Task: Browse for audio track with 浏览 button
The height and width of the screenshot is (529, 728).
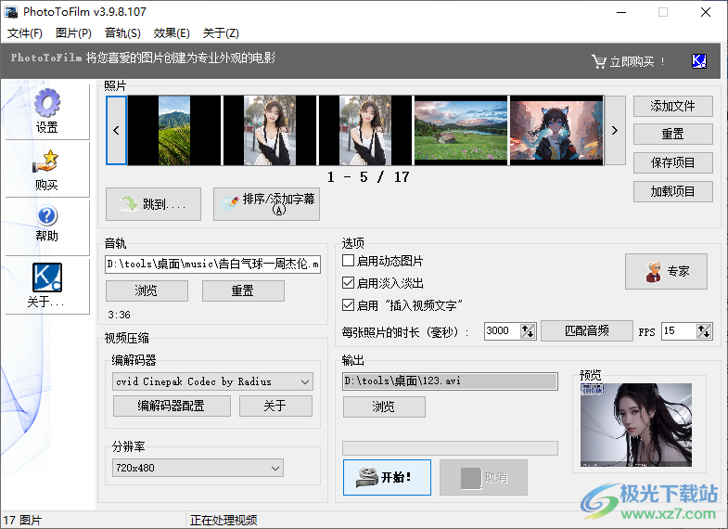Action: point(147,290)
